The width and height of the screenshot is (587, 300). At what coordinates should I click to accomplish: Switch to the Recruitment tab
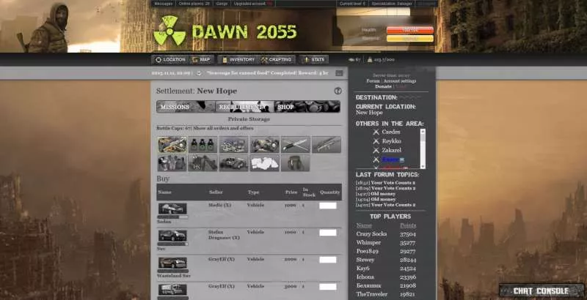tap(245, 107)
